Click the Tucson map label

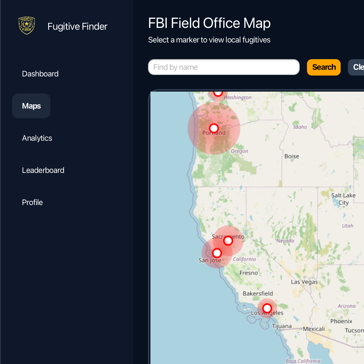pyautogui.click(x=354, y=330)
